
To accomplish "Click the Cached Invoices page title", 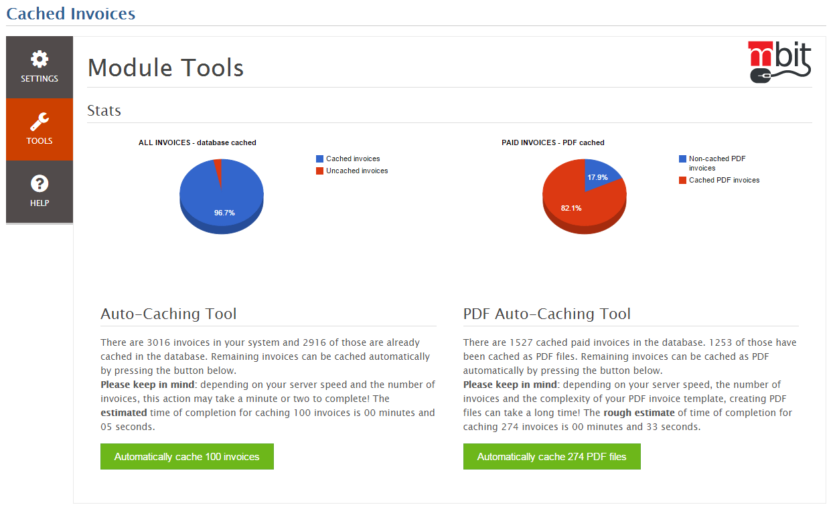I will click(71, 13).
